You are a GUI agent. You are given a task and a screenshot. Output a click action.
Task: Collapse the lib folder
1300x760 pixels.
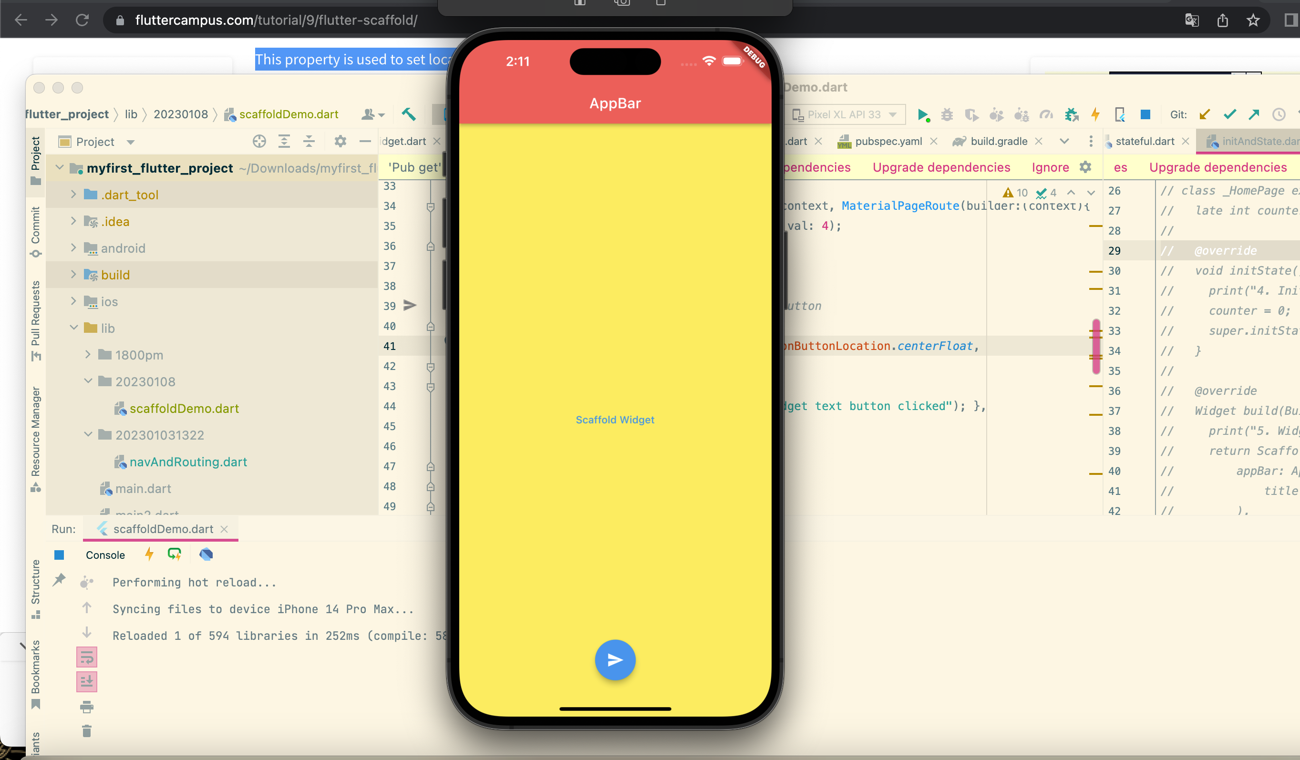coord(73,328)
